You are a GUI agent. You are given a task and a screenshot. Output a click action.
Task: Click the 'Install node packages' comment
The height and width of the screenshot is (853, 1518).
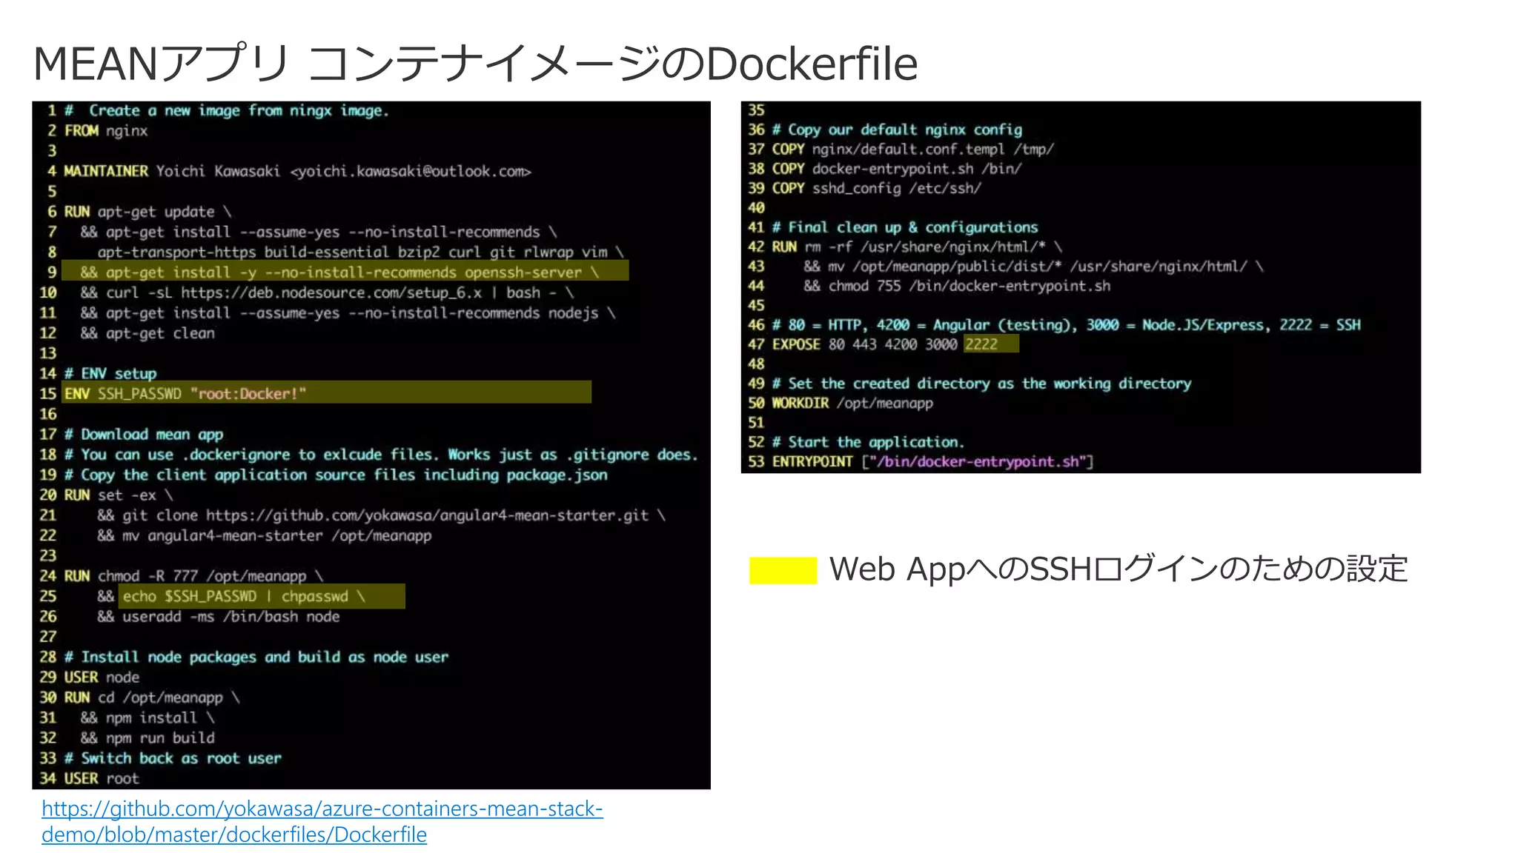256,658
